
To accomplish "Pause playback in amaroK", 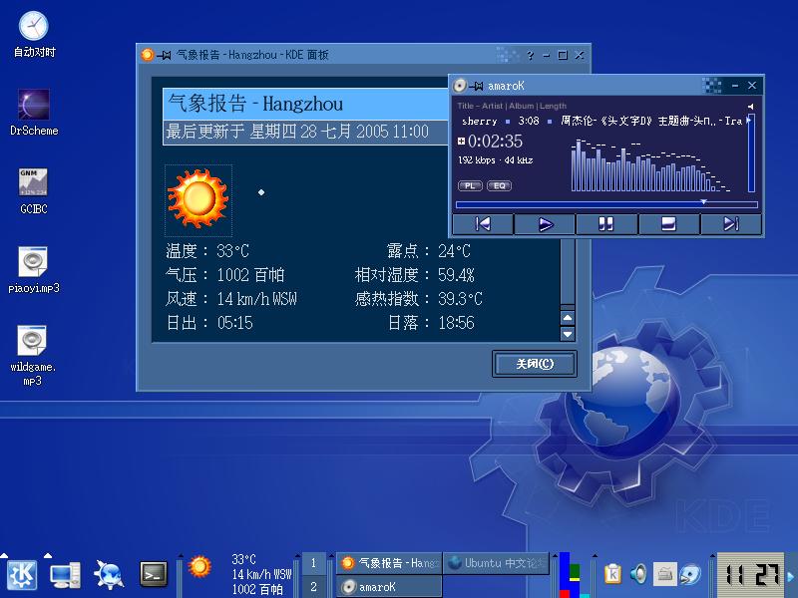I will pos(606,224).
